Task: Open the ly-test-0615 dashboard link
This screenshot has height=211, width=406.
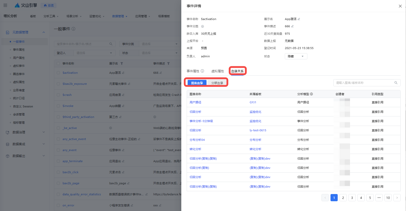Action: (258, 130)
